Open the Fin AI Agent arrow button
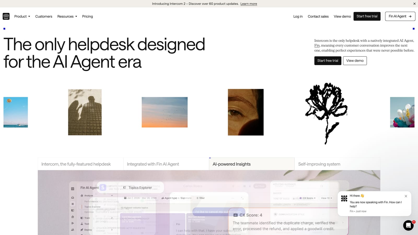The width and height of the screenshot is (418, 235). click(x=400, y=16)
